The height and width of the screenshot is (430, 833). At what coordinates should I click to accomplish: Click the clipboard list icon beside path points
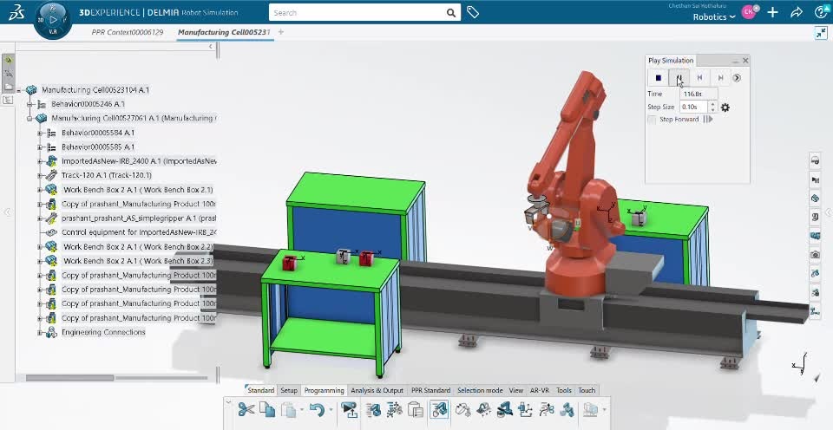click(416, 410)
